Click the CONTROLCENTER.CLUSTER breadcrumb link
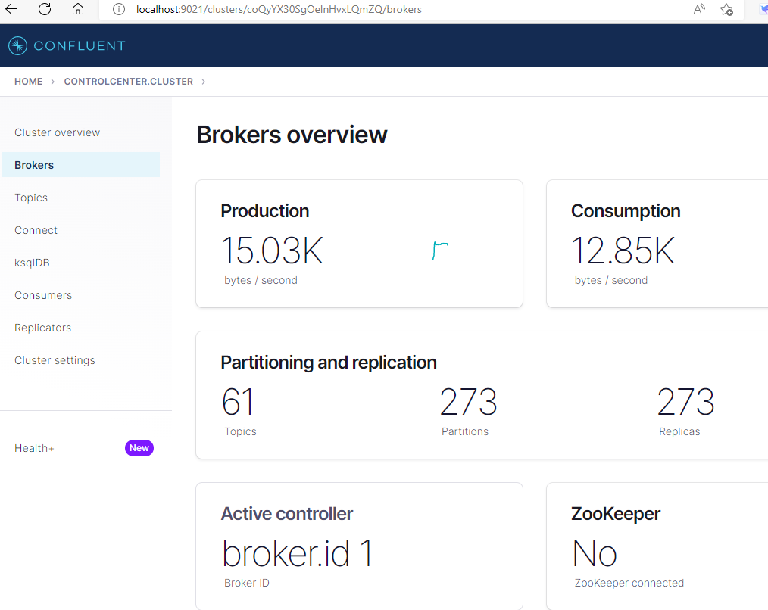 click(x=129, y=82)
